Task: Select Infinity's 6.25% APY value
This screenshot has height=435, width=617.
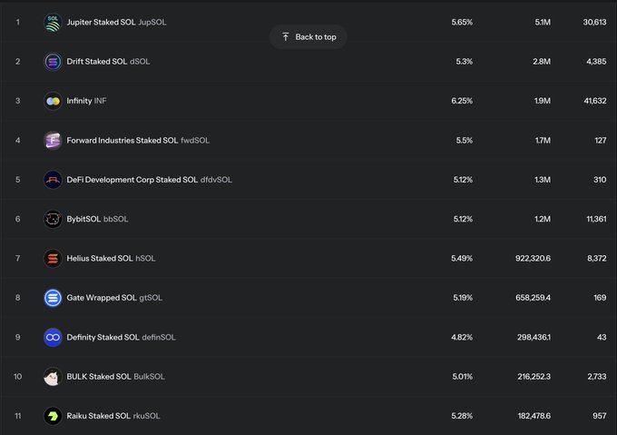Action: 462,101
